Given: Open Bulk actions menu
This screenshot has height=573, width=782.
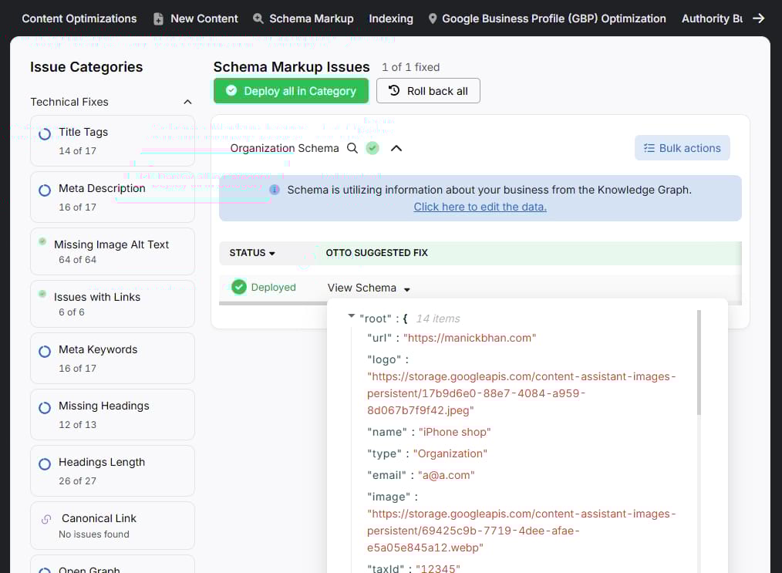Looking at the screenshot, I should click(682, 148).
